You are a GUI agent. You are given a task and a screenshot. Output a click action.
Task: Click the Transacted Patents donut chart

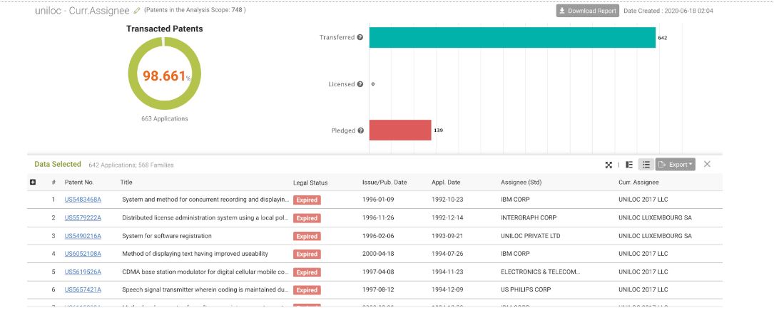(x=164, y=74)
